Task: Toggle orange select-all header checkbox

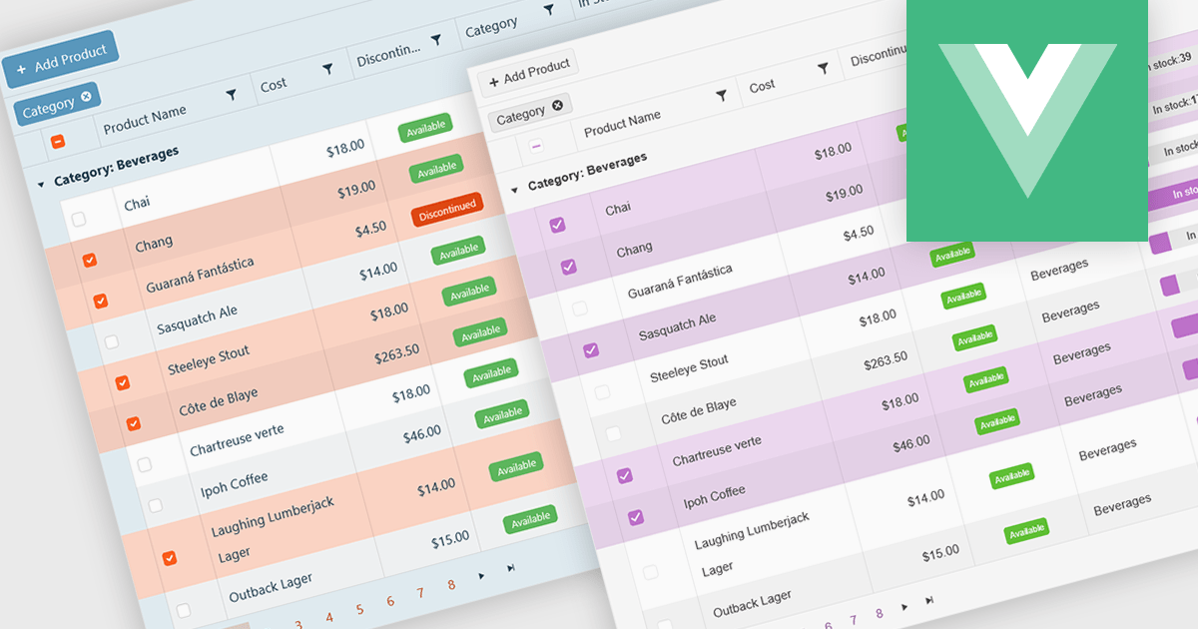Action: [58, 142]
